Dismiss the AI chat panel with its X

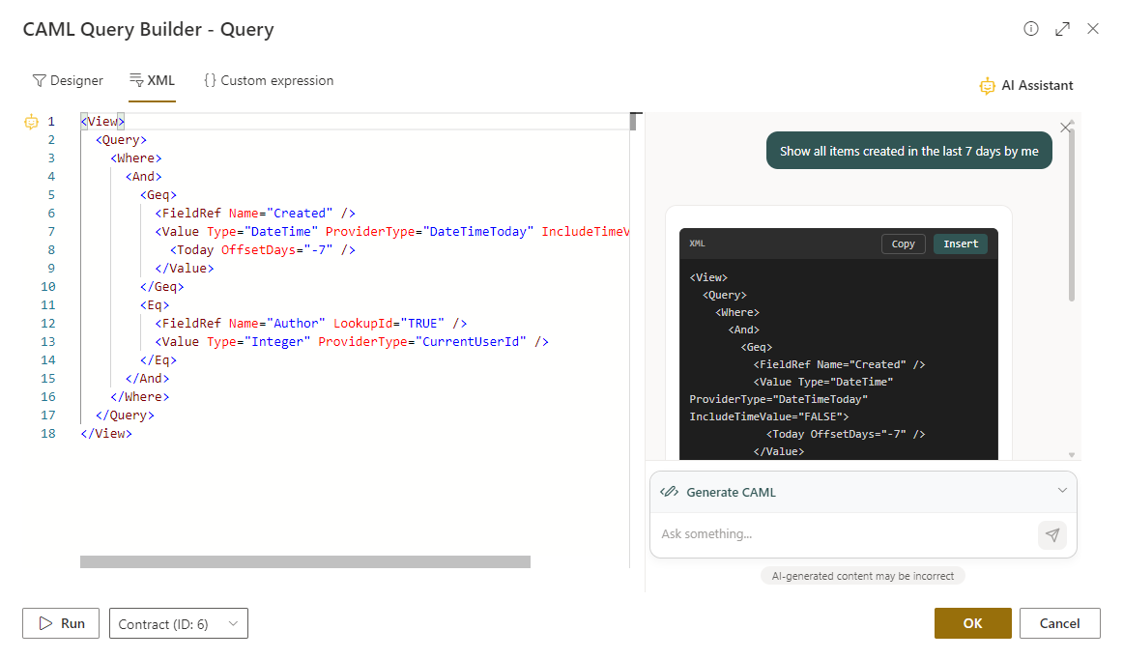[x=1066, y=127]
